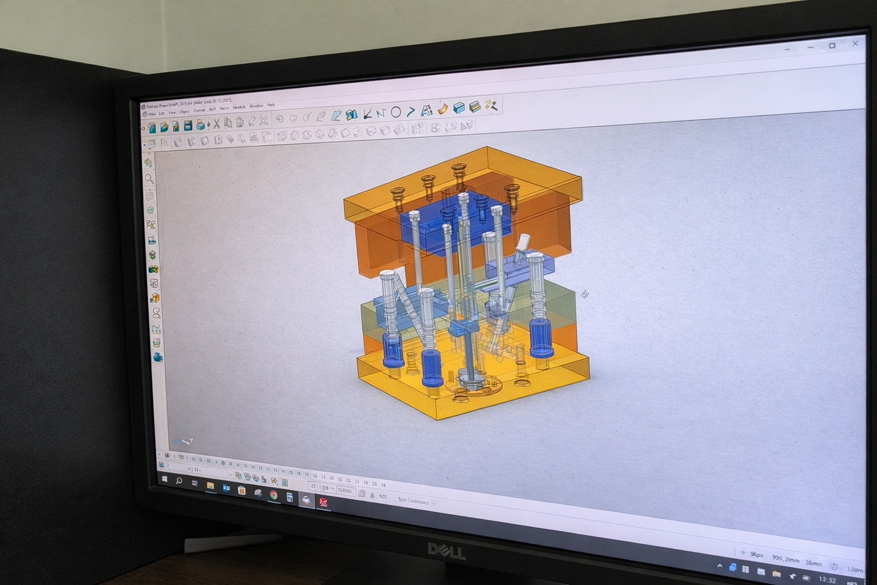Open Google Chrome from the taskbar
877x585 pixels.
click(x=274, y=495)
